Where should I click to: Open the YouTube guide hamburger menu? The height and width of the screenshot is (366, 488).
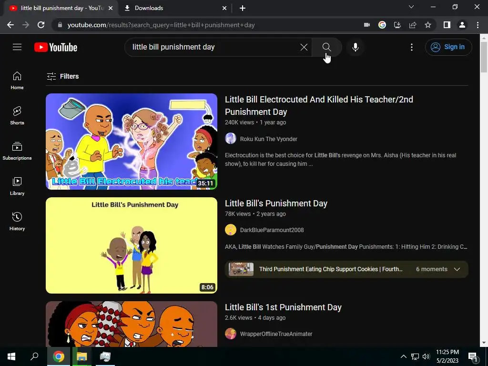point(17,47)
